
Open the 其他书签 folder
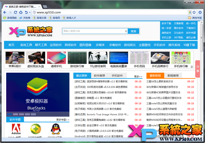[x=195, y=18]
